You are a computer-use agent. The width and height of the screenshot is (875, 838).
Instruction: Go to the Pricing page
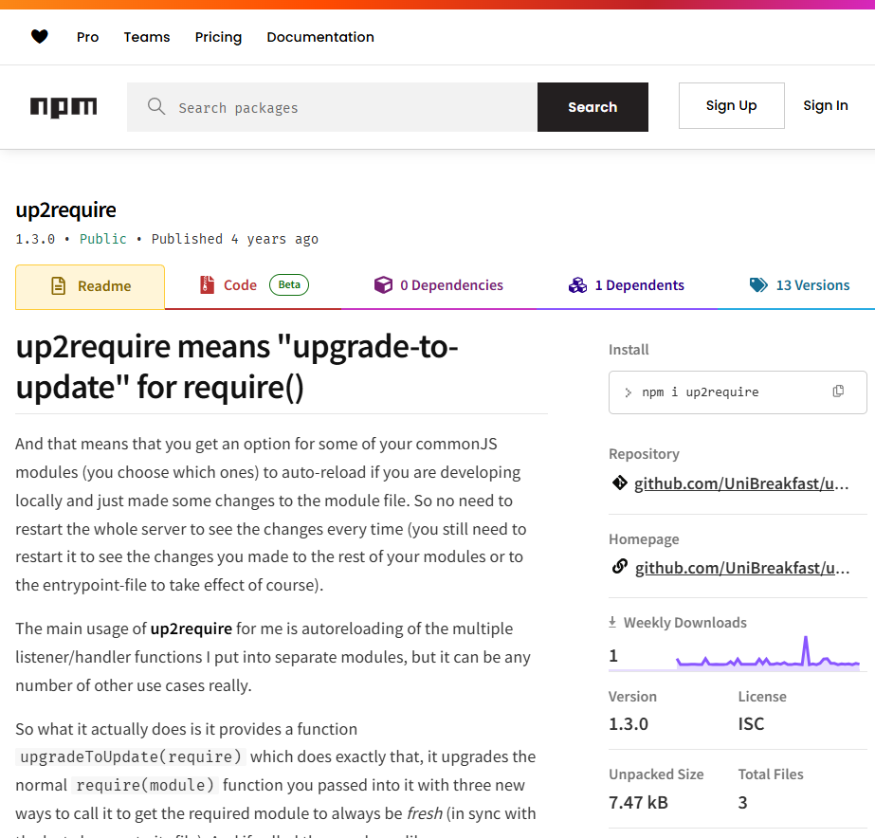(218, 37)
